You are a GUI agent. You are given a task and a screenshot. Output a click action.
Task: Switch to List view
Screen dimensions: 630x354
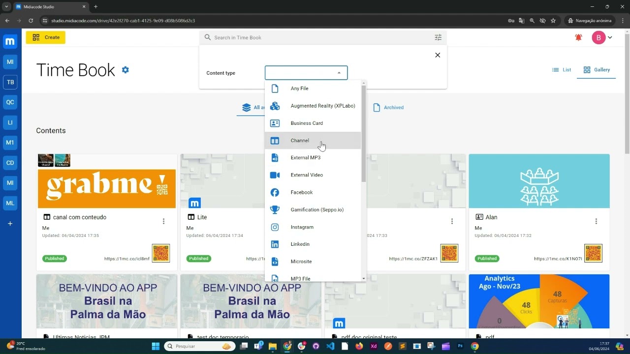(562, 70)
